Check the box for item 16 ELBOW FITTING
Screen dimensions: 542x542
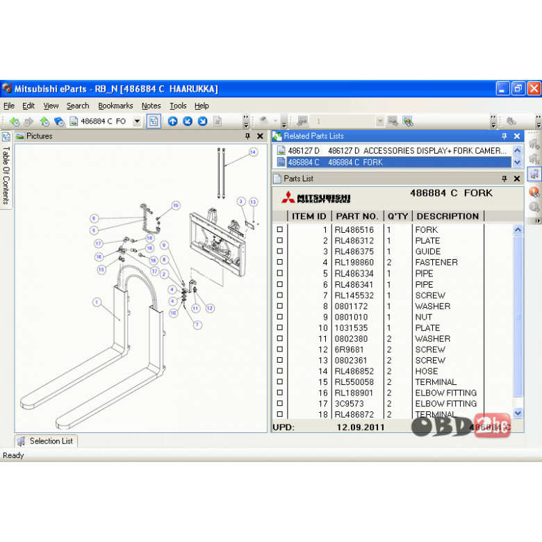click(x=280, y=393)
